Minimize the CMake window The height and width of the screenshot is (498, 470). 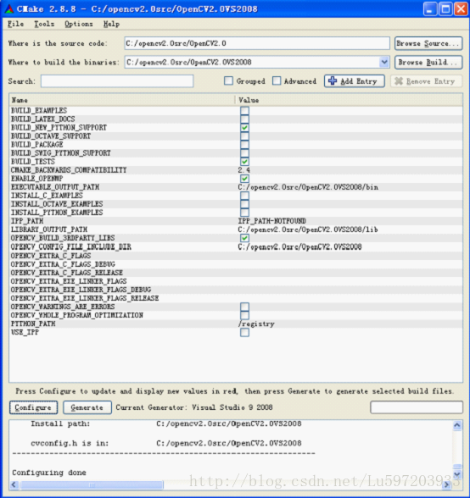click(x=430, y=8)
